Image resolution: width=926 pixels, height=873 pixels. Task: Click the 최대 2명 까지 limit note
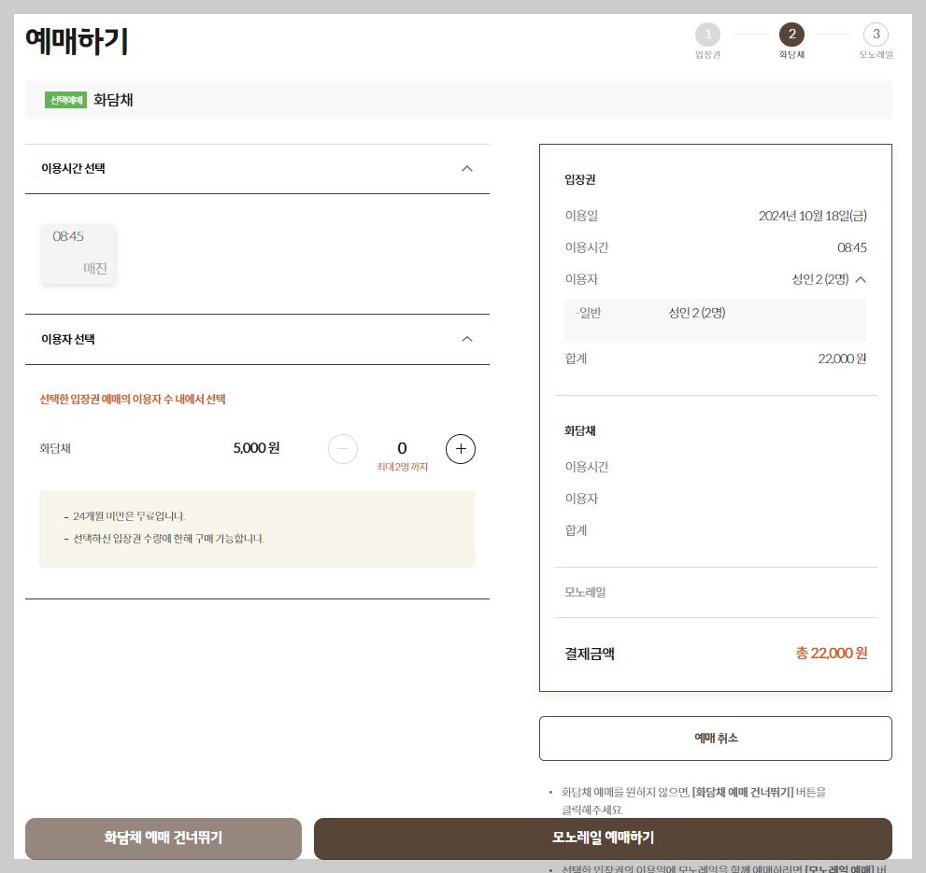click(402, 467)
